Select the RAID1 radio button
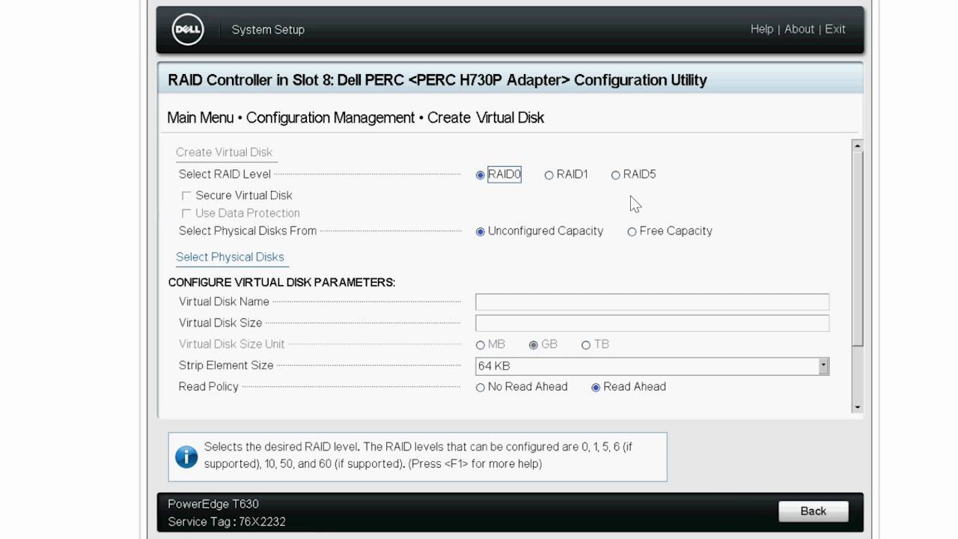Screen dimensions: 958x539 tap(549, 175)
